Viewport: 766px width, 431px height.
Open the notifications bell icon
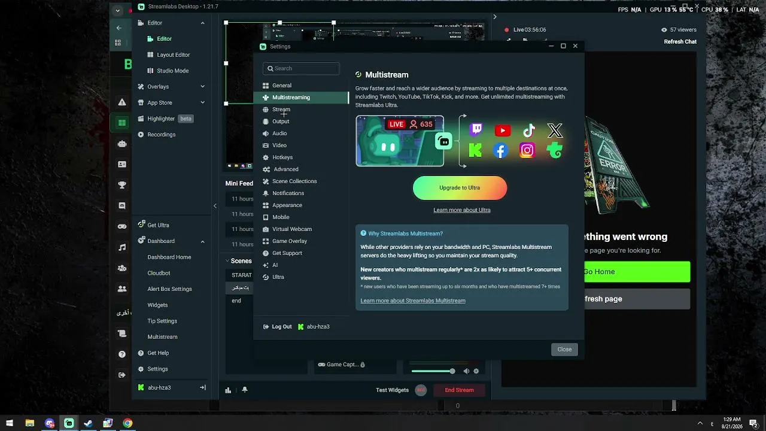tap(244, 390)
